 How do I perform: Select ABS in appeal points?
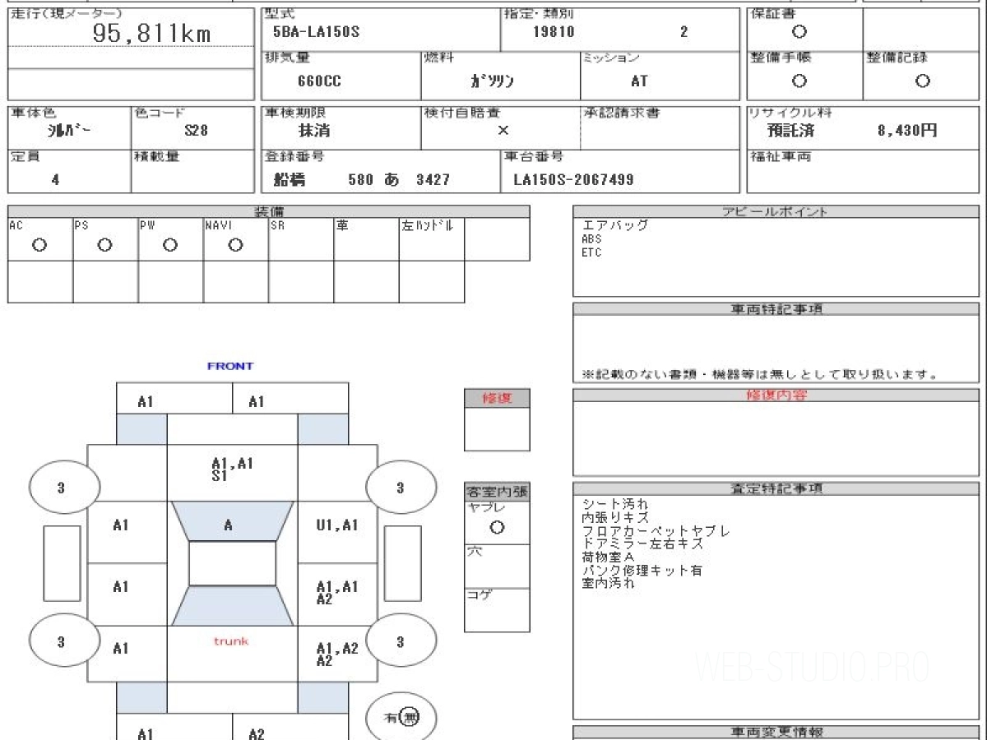tap(591, 239)
